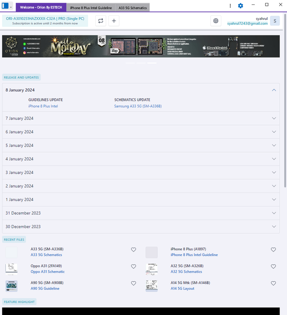Click the GUIDELINES UPDATE heading
The height and width of the screenshot is (315, 287).
click(x=45, y=100)
